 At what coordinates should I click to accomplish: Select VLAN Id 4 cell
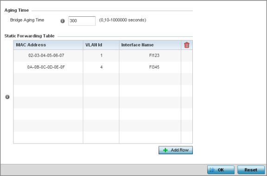click(101, 67)
